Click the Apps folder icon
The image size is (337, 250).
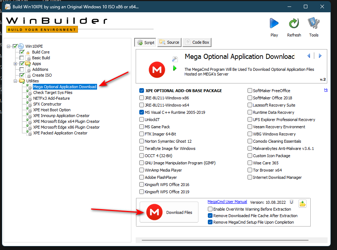click(x=28, y=64)
